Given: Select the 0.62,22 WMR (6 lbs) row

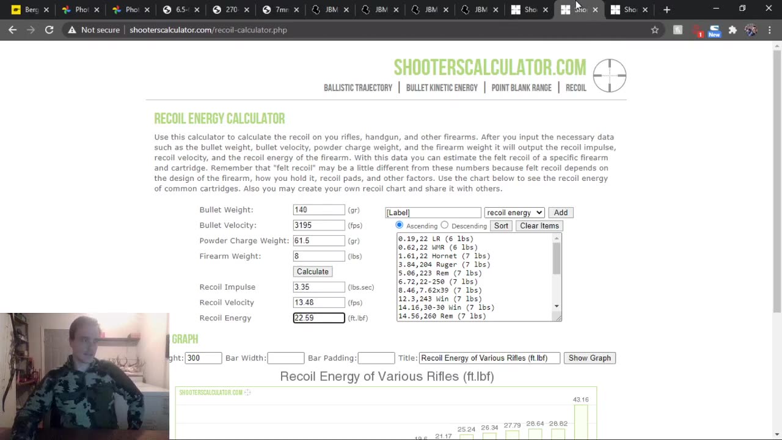Looking at the screenshot, I should pyautogui.click(x=438, y=248).
